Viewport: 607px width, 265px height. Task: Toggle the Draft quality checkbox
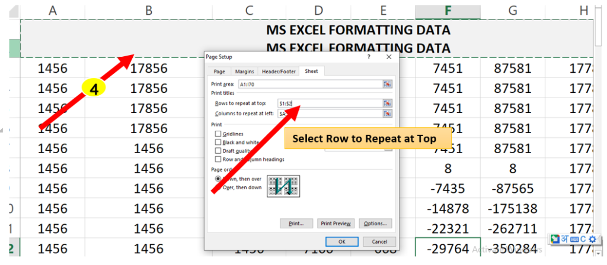(218, 151)
